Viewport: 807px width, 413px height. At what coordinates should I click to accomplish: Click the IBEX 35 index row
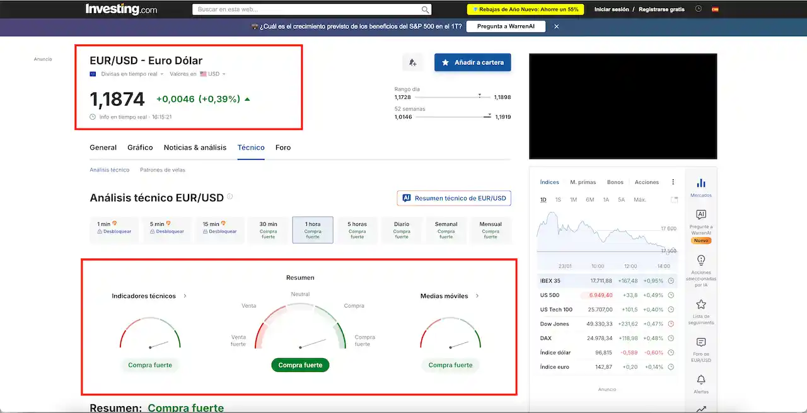coord(608,281)
